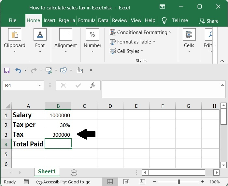Add a new sheet with plus button
This screenshot has height=186, width=228.
click(74, 172)
